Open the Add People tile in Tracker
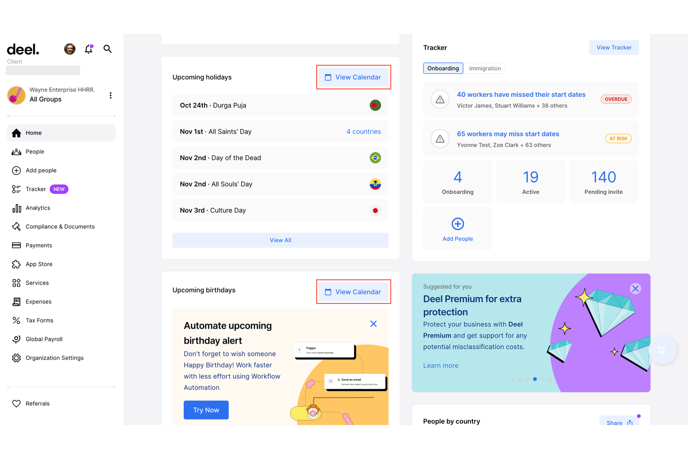Image resolution: width=688 pixels, height=459 pixels. [457, 228]
